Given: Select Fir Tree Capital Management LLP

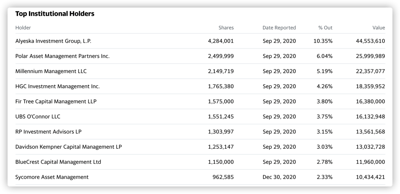Looking at the screenshot, I should click(x=56, y=101).
